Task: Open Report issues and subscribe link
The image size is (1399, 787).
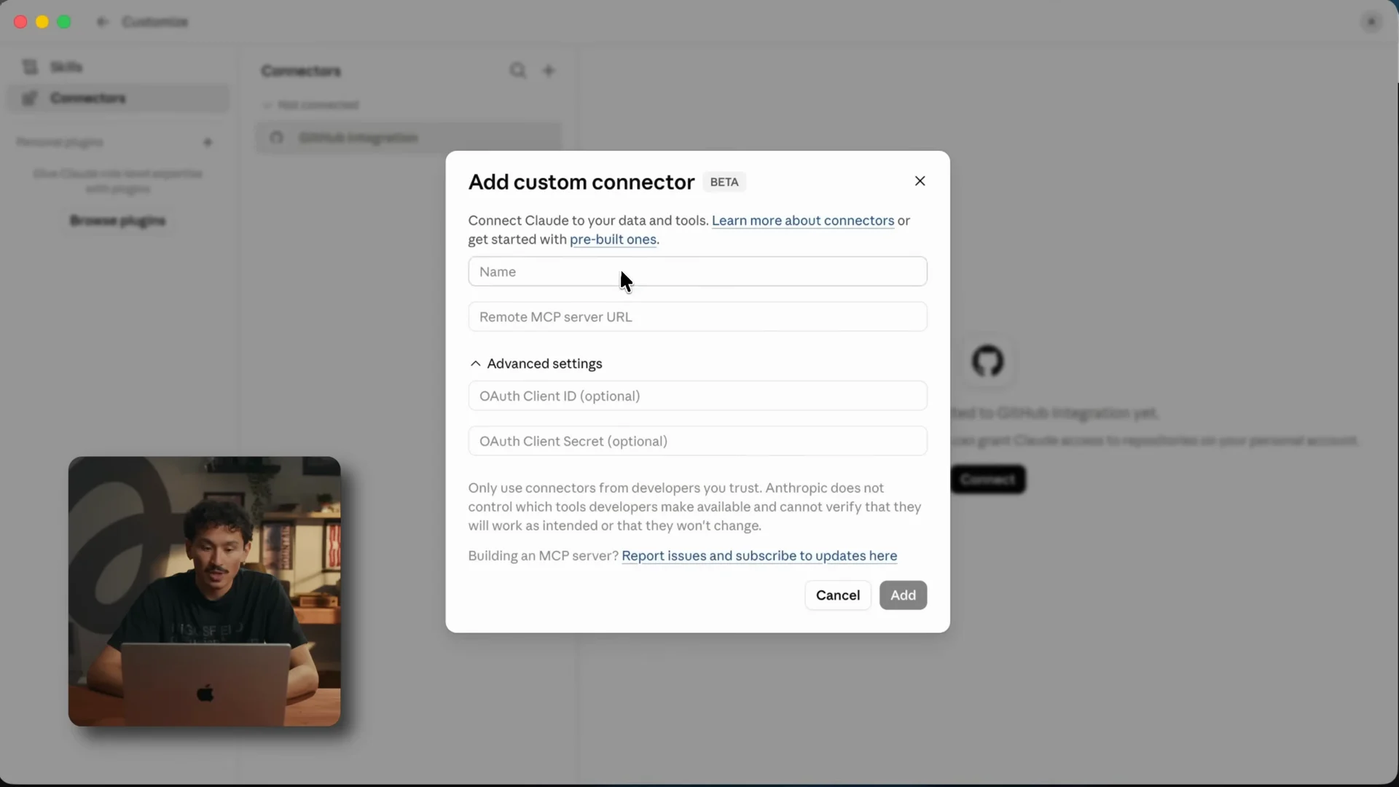Action: (x=759, y=555)
